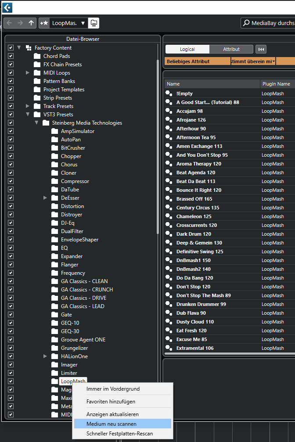Sort by the PlugIn Name column header
This screenshot has height=442, width=295.
(x=277, y=84)
